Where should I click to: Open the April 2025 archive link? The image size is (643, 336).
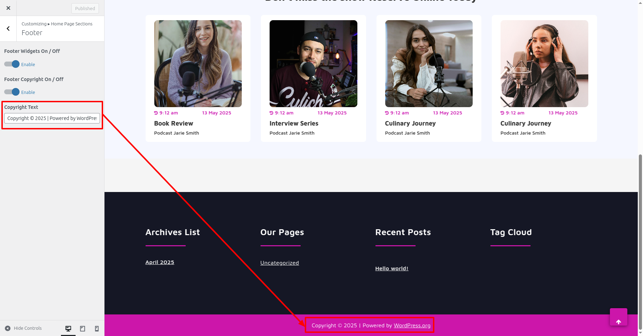click(160, 262)
